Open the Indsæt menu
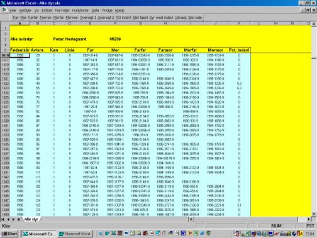Image resolution: width=317 pixels, height=238 pixels. pos(47,10)
